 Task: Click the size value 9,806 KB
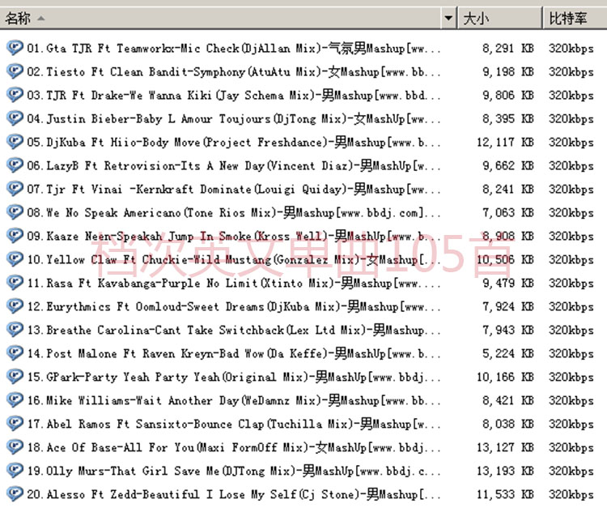(508, 96)
